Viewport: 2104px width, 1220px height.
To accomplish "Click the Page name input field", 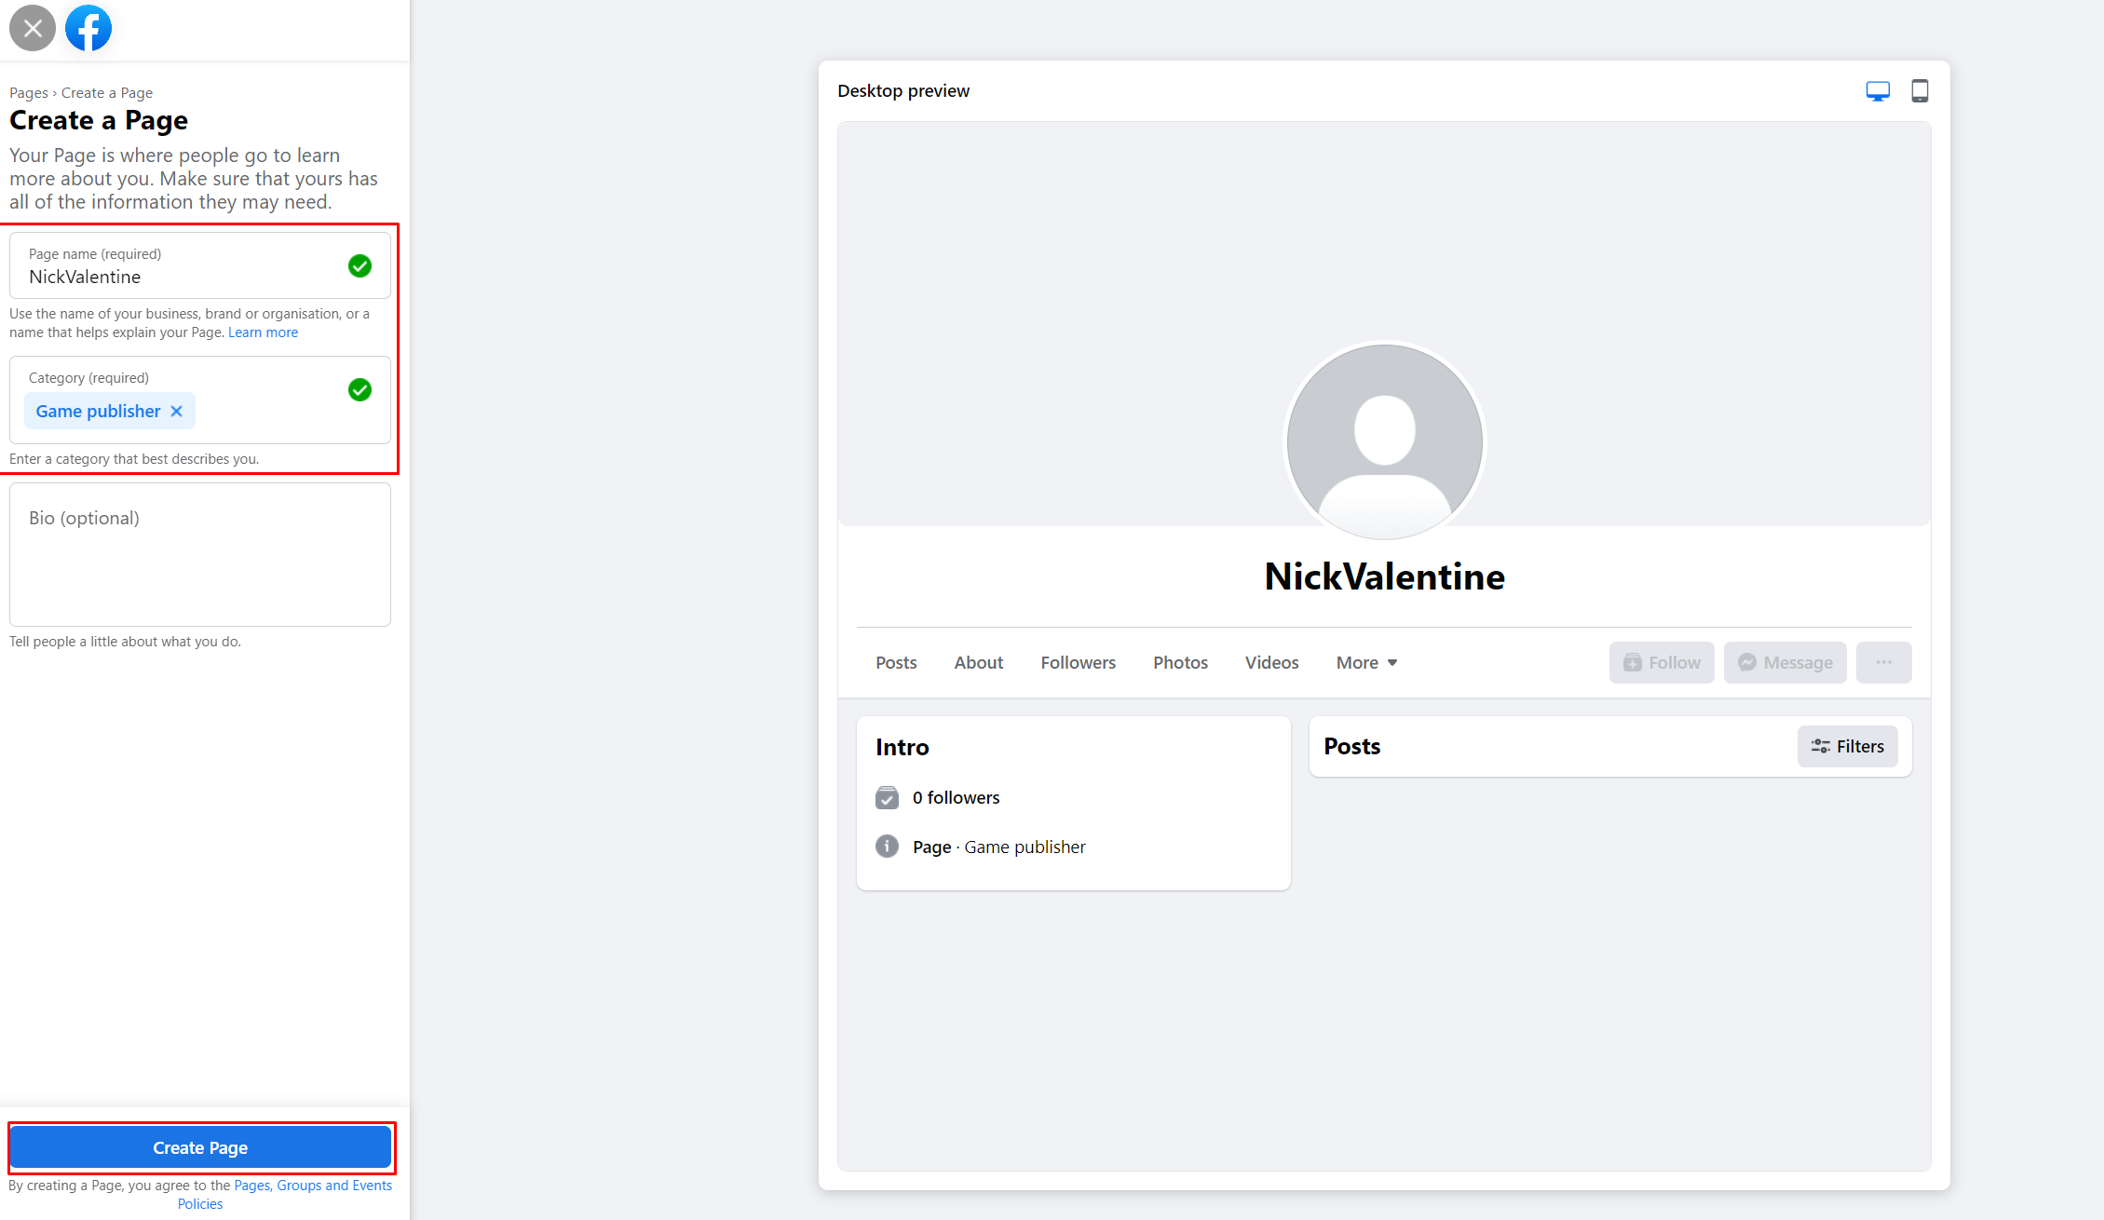I will tap(177, 277).
